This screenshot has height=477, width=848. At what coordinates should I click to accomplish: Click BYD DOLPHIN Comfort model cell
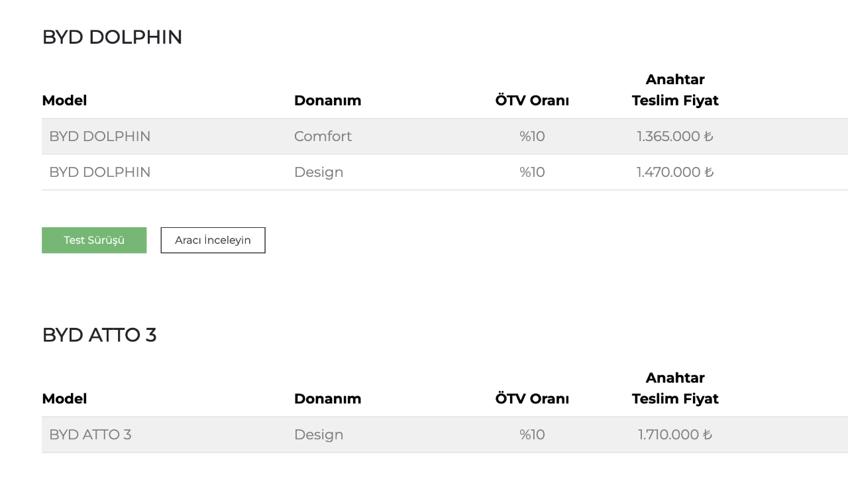[x=100, y=136]
